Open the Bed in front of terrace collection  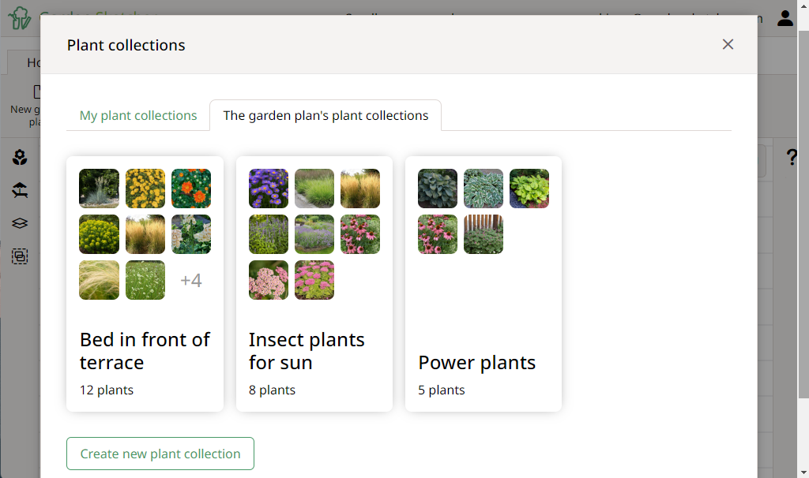pyautogui.click(x=145, y=351)
